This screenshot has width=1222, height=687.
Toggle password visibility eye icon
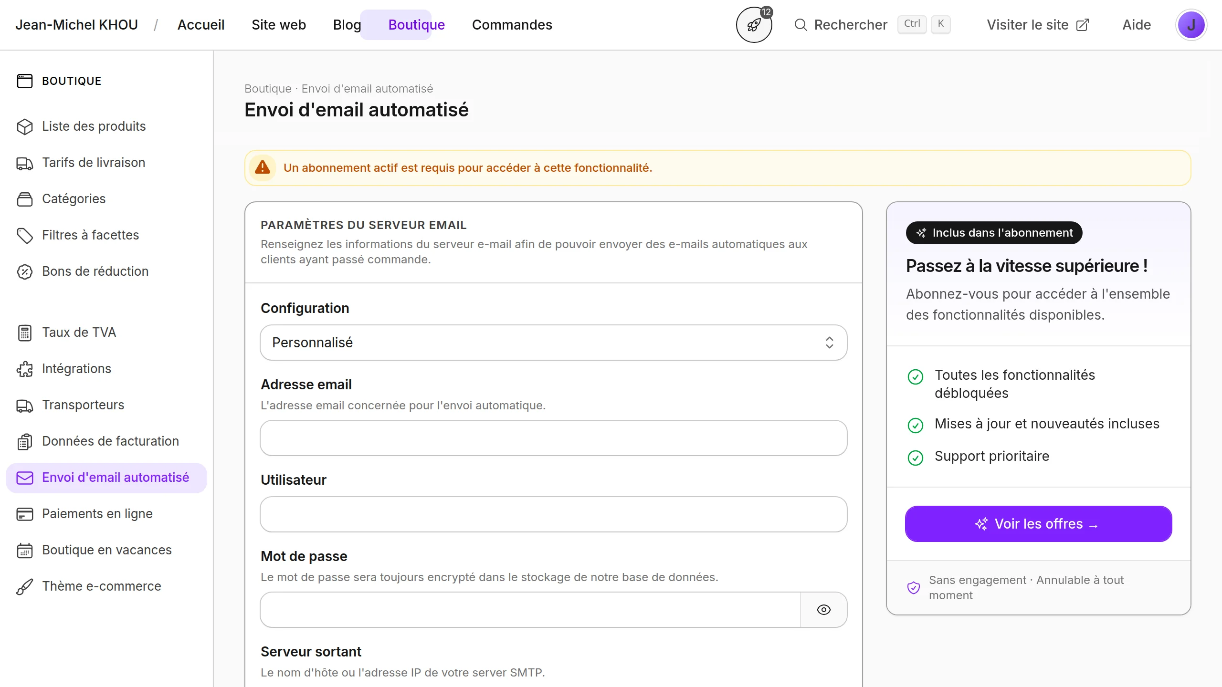click(823, 610)
